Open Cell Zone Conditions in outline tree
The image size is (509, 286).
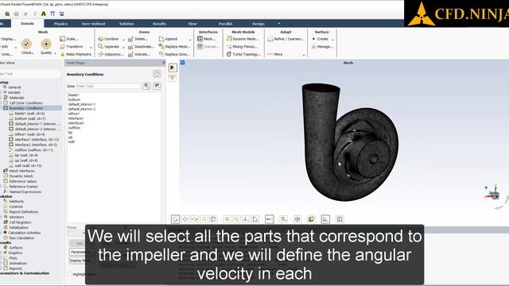25,102
